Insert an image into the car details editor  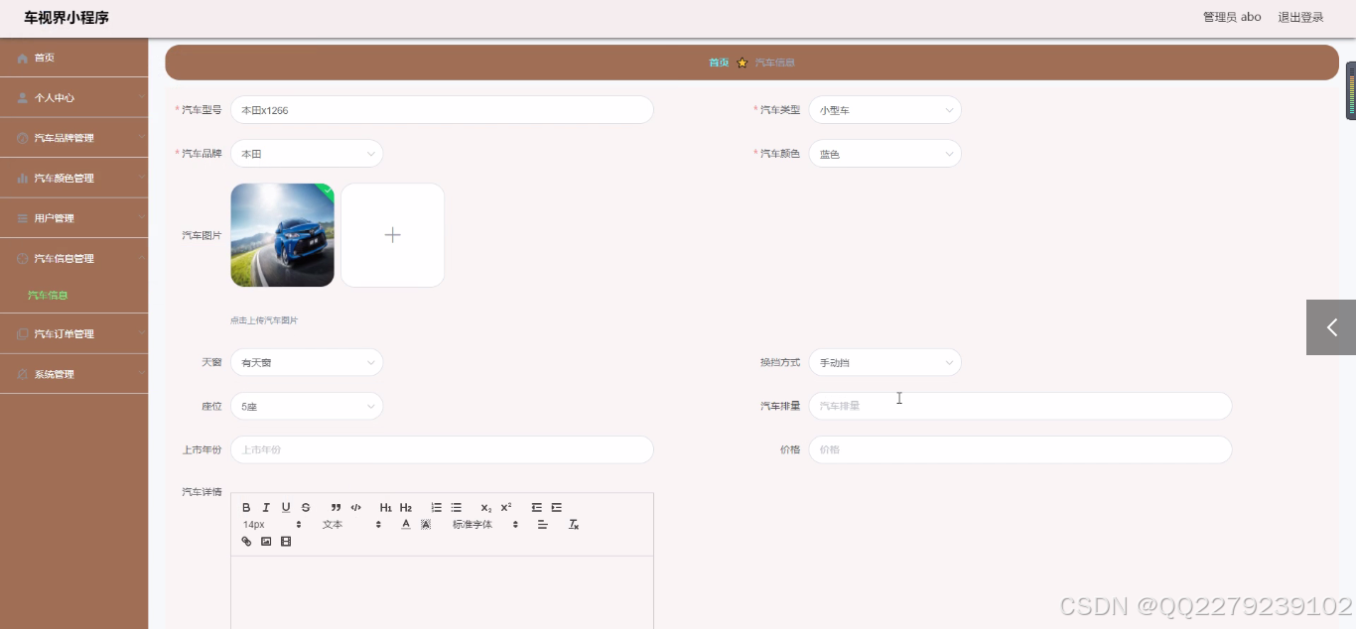[x=266, y=541]
